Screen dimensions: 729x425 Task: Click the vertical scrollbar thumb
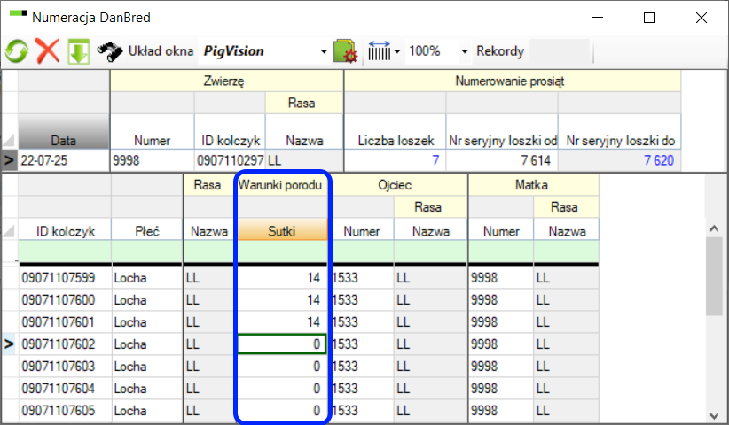[x=714, y=276]
